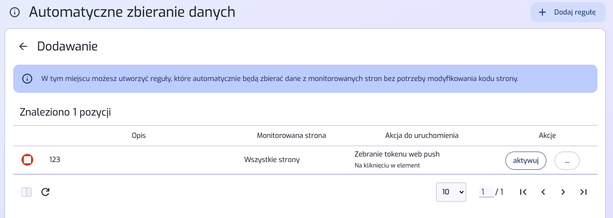
Task: Toggle the column layout icon below the table
Action: point(26,192)
